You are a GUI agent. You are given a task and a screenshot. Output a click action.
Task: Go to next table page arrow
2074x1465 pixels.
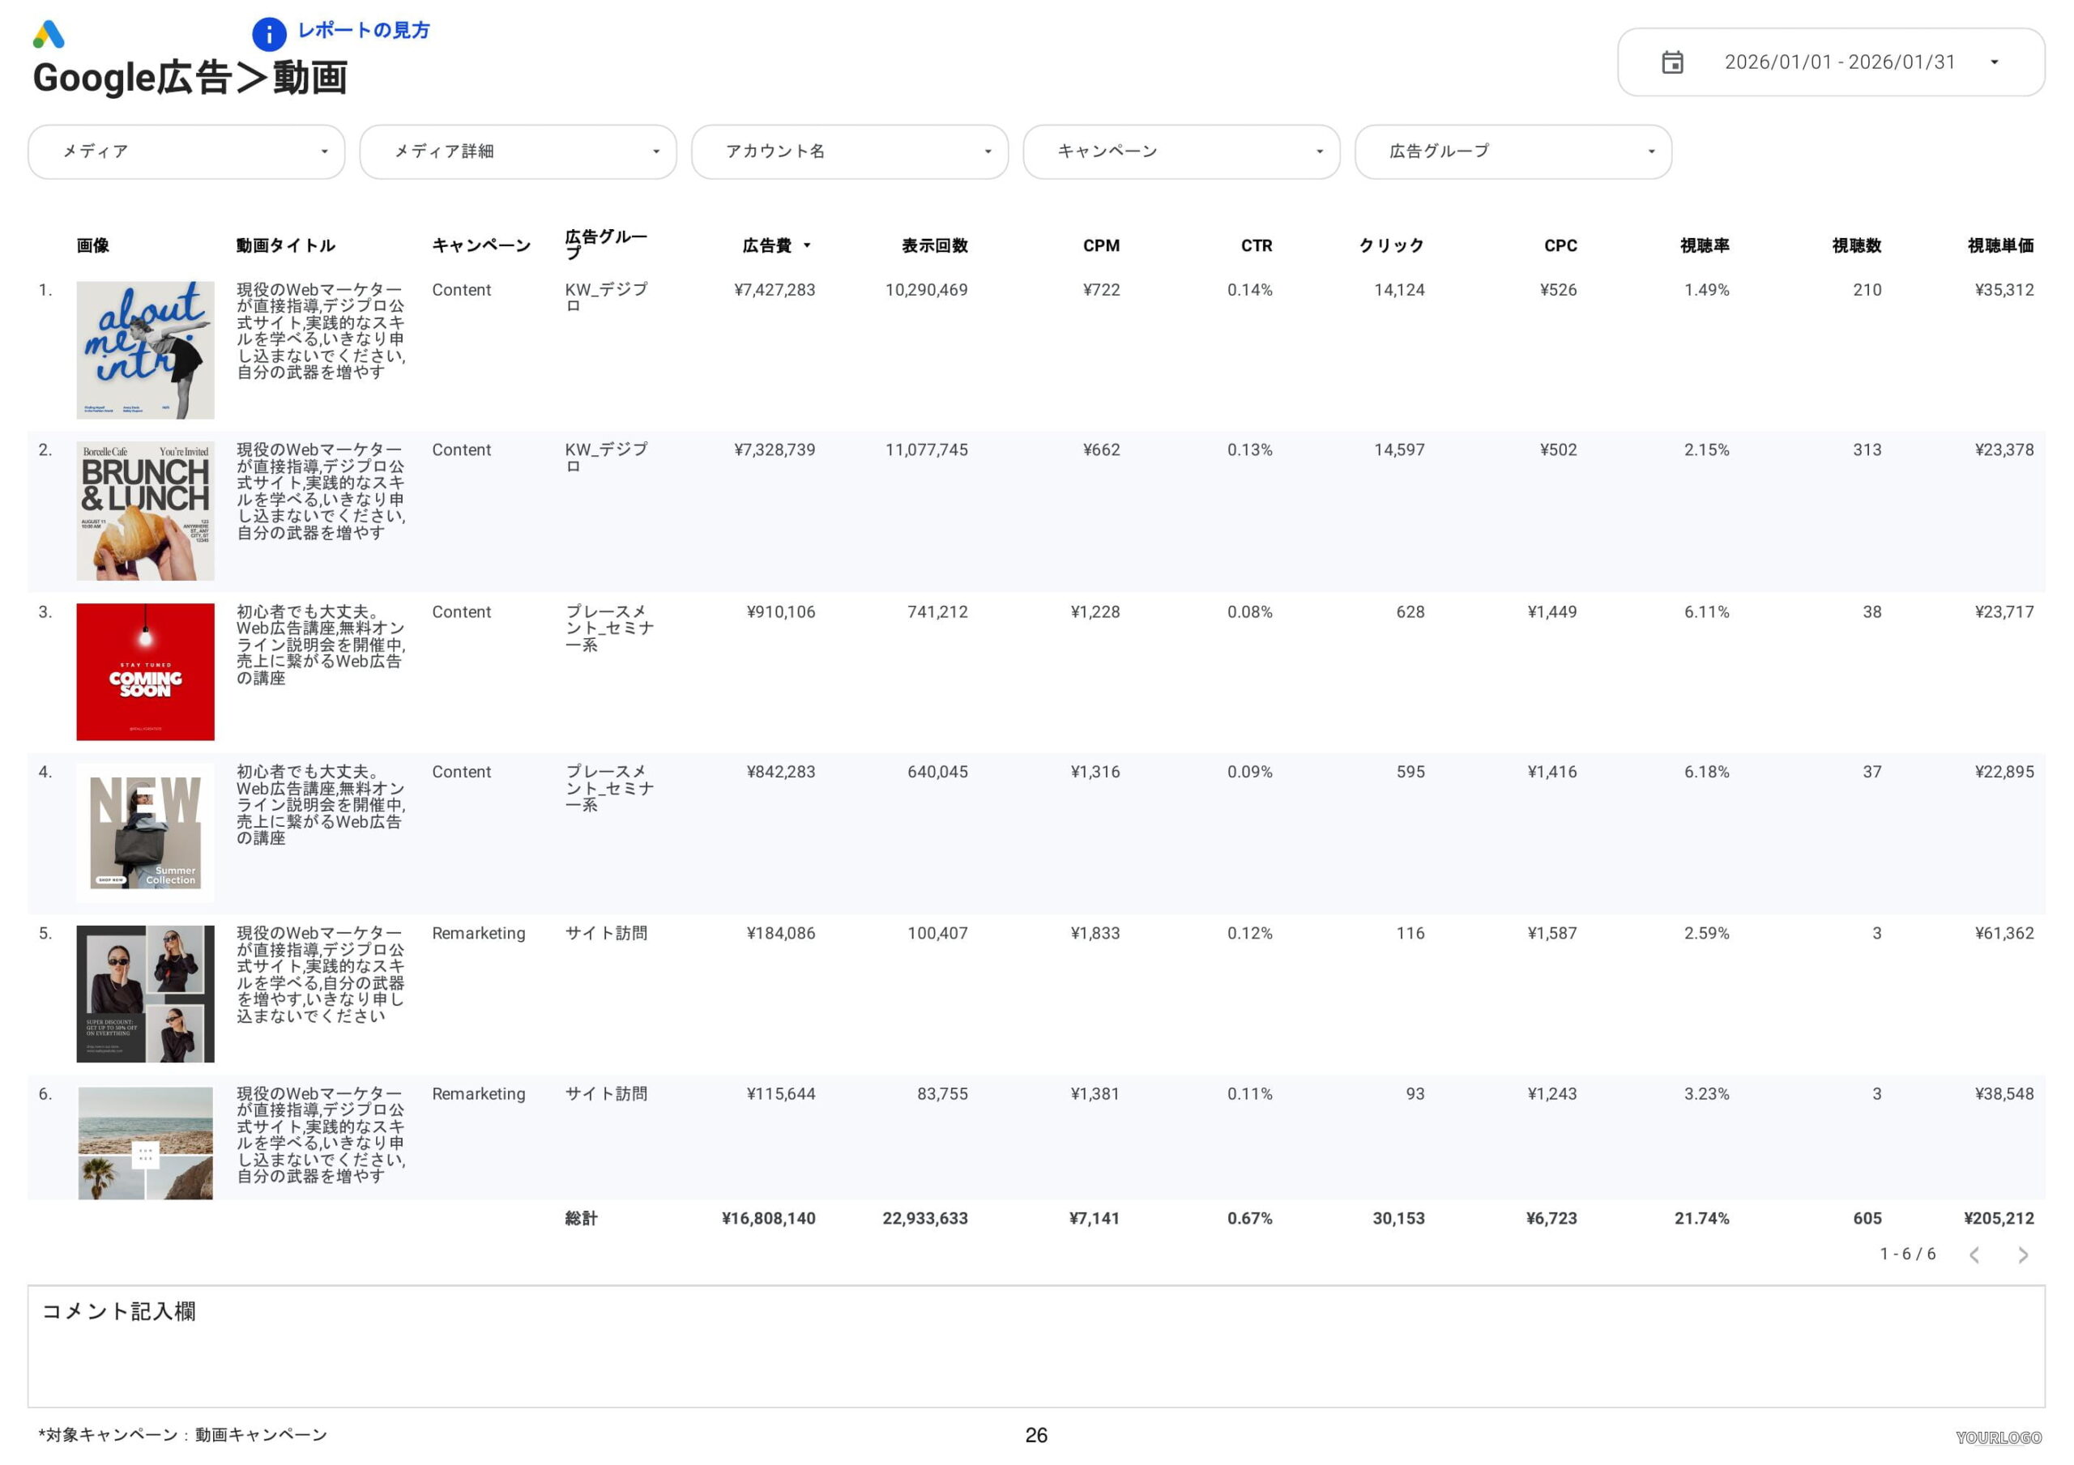(x=2022, y=1254)
